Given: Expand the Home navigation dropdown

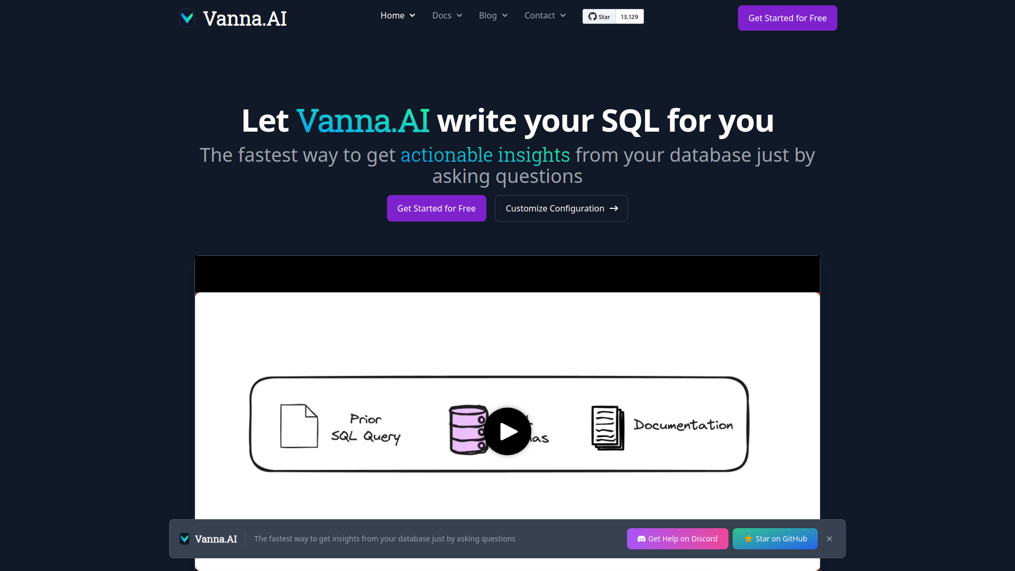Looking at the screenshot, I should point(398,15).
